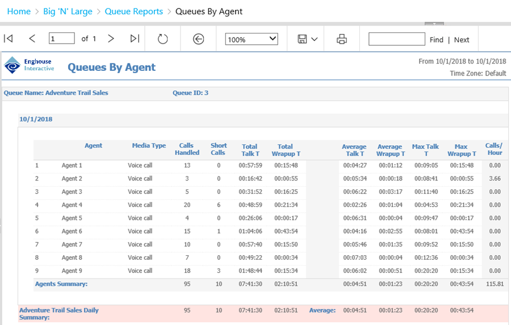Open the 100% zoom level dropdown
The width and height of the screenshot is (511, 325).
click(x=252, y=39)
